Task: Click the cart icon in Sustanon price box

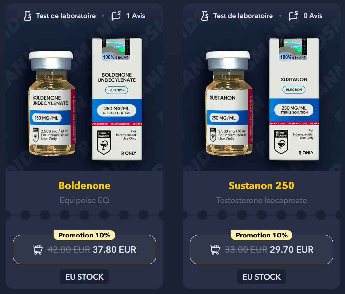Action: click(215, 250)
